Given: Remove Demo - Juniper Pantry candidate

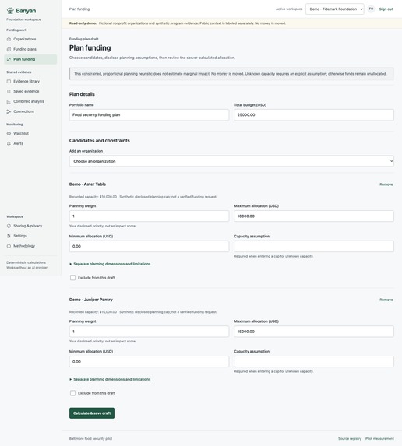Looking at the screenshot, I should pos(386,300).
